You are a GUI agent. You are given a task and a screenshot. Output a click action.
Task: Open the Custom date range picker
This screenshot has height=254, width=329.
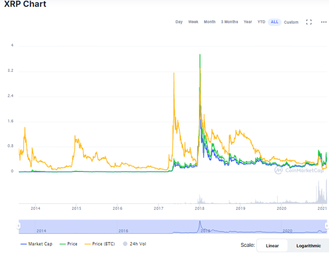coord(291,22)
